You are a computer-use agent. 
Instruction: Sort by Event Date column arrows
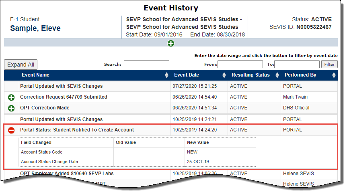click(224, 75)
